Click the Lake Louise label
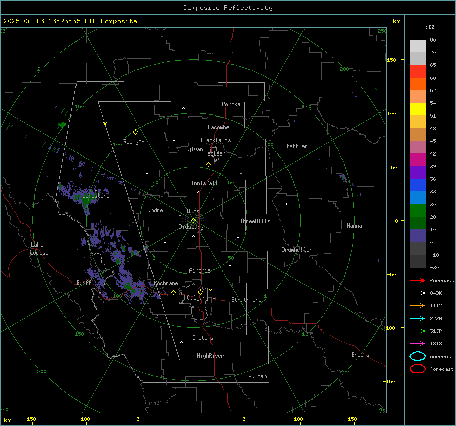This screenshot has height=426, width=456. (x=39, y=249)
